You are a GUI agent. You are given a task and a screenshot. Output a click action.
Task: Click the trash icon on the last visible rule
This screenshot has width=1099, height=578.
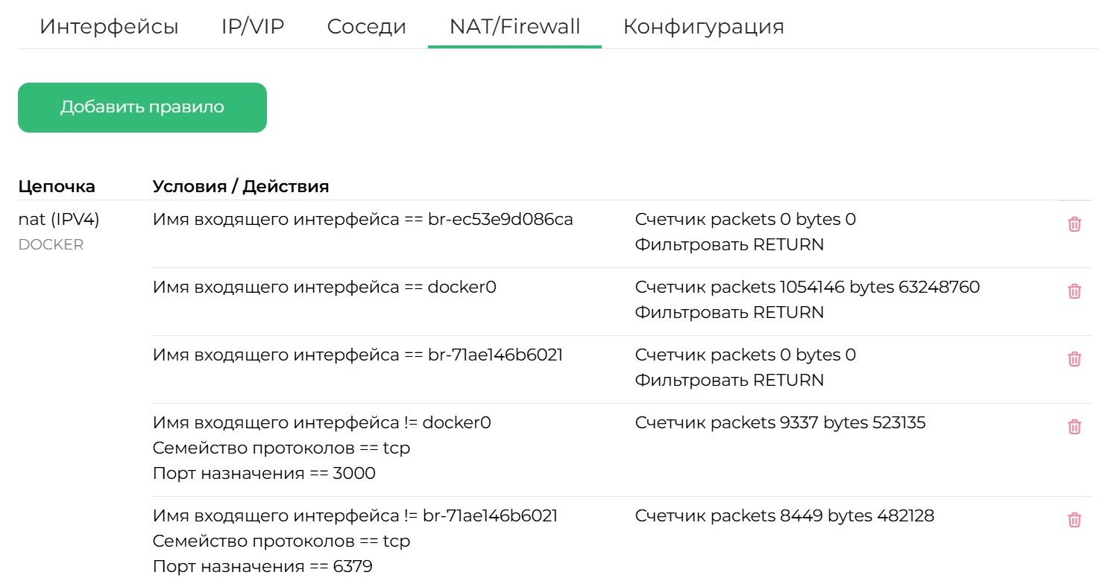(x=1074, y=520)
